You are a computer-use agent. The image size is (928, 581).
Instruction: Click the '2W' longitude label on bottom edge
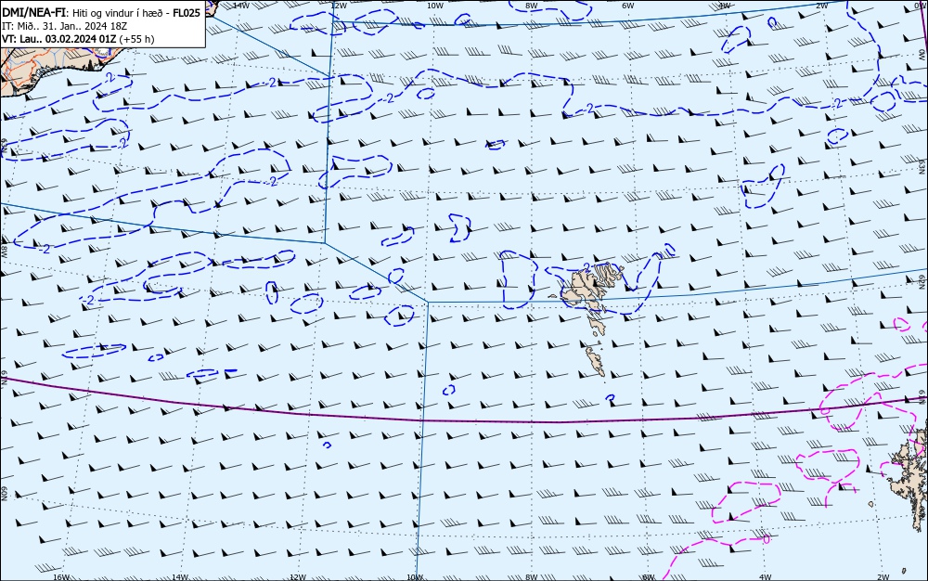pyautogui.click(x=883, y=577)
